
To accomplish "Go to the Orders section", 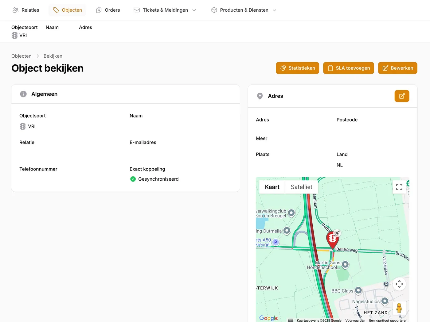I will click(108, 10).
